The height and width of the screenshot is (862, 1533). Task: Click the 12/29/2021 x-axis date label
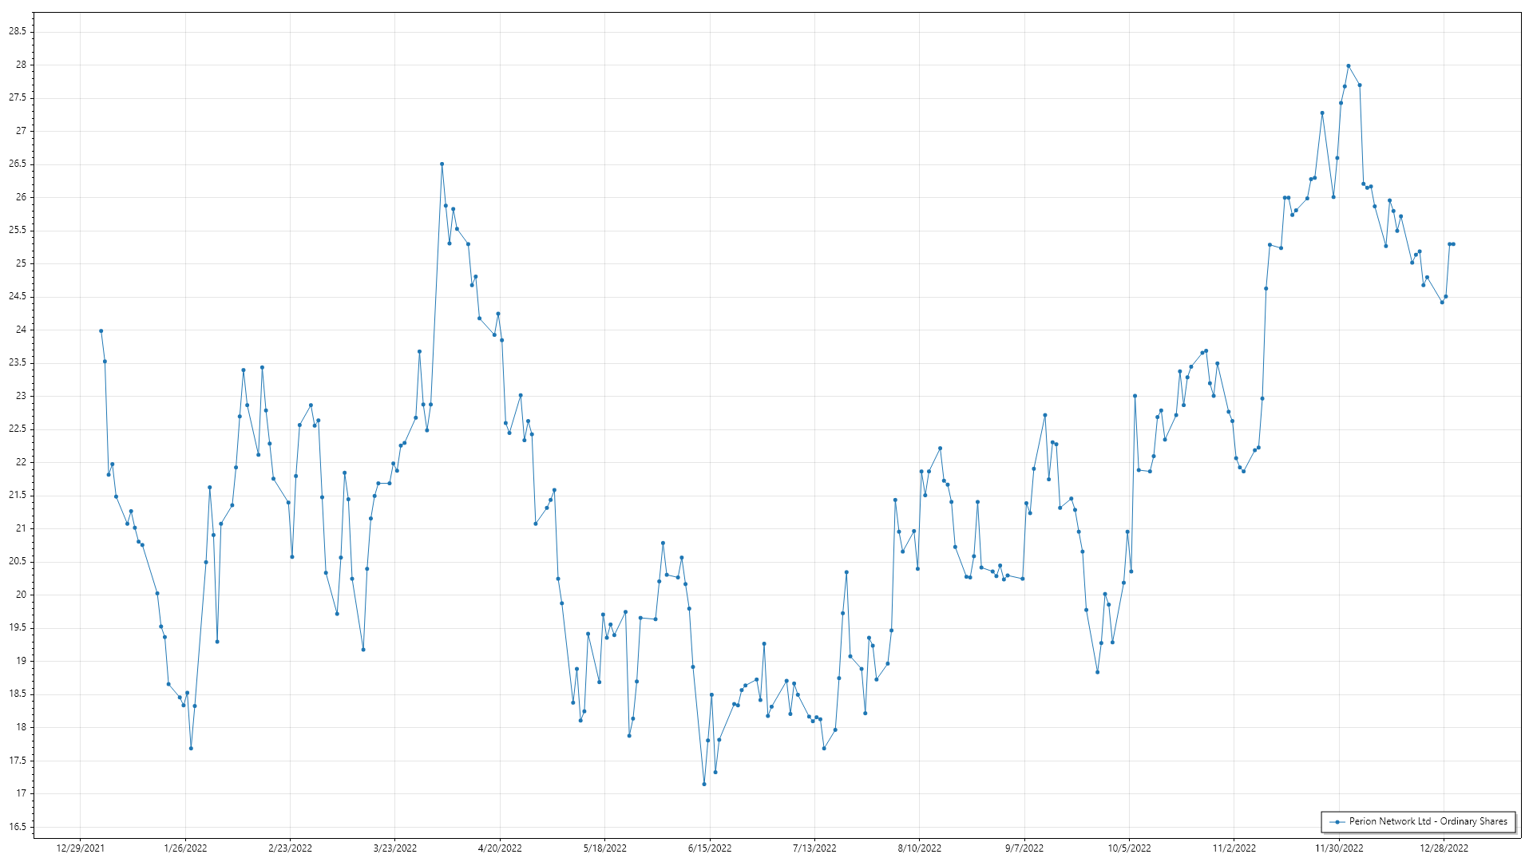click(81, 848)
